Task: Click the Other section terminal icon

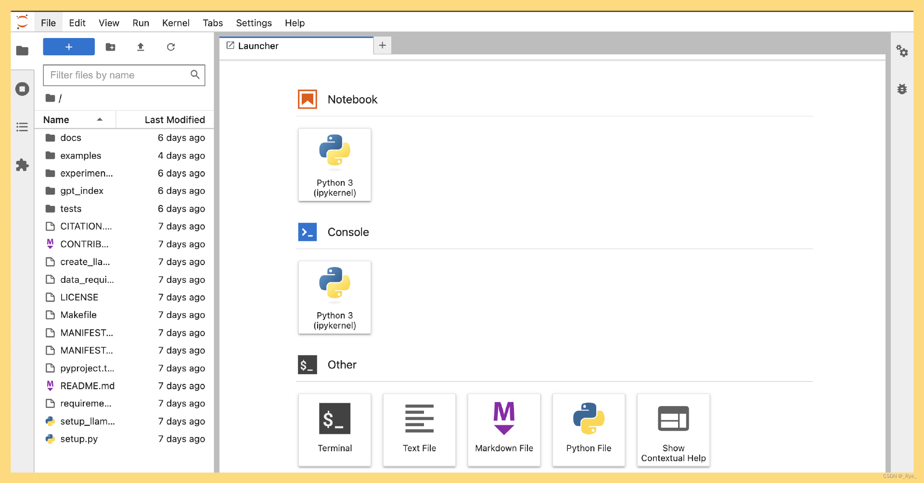Action: click(308, 365)
